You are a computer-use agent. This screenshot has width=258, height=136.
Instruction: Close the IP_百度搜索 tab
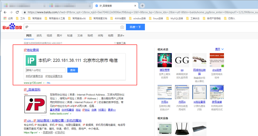pyautogui.click(x=135, y=5)
